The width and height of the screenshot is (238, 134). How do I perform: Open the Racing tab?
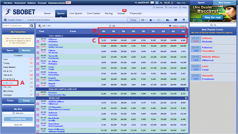coord(109,13)
